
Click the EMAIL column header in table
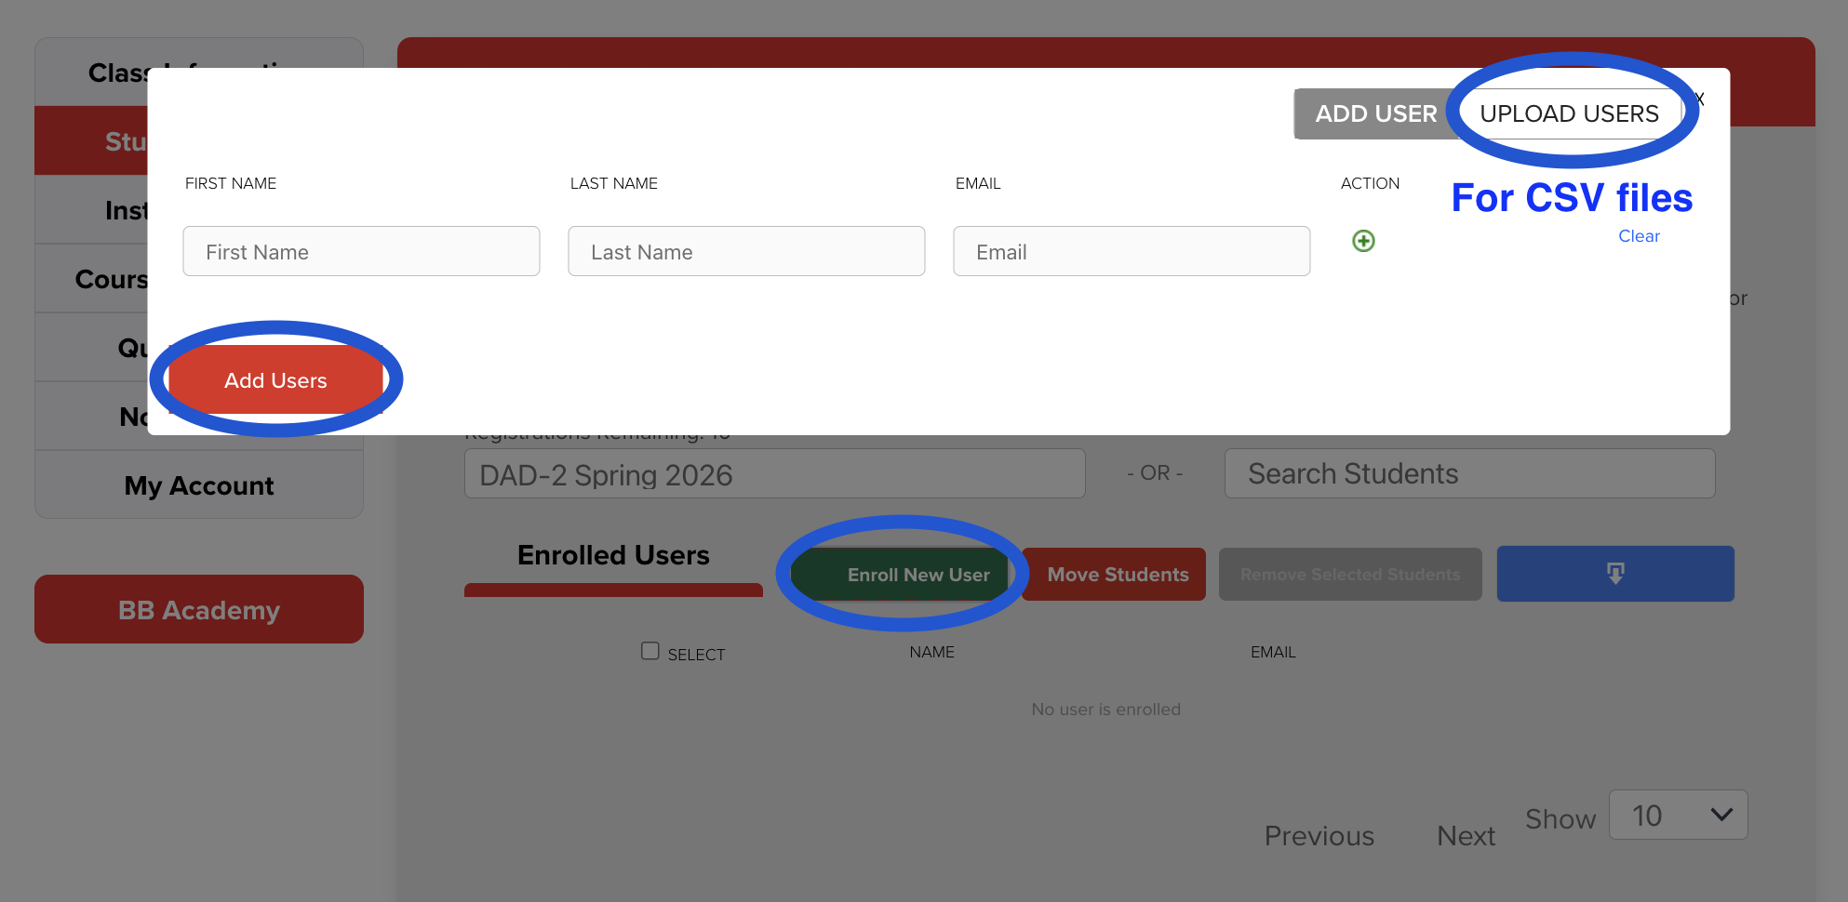pos(1273,653)
